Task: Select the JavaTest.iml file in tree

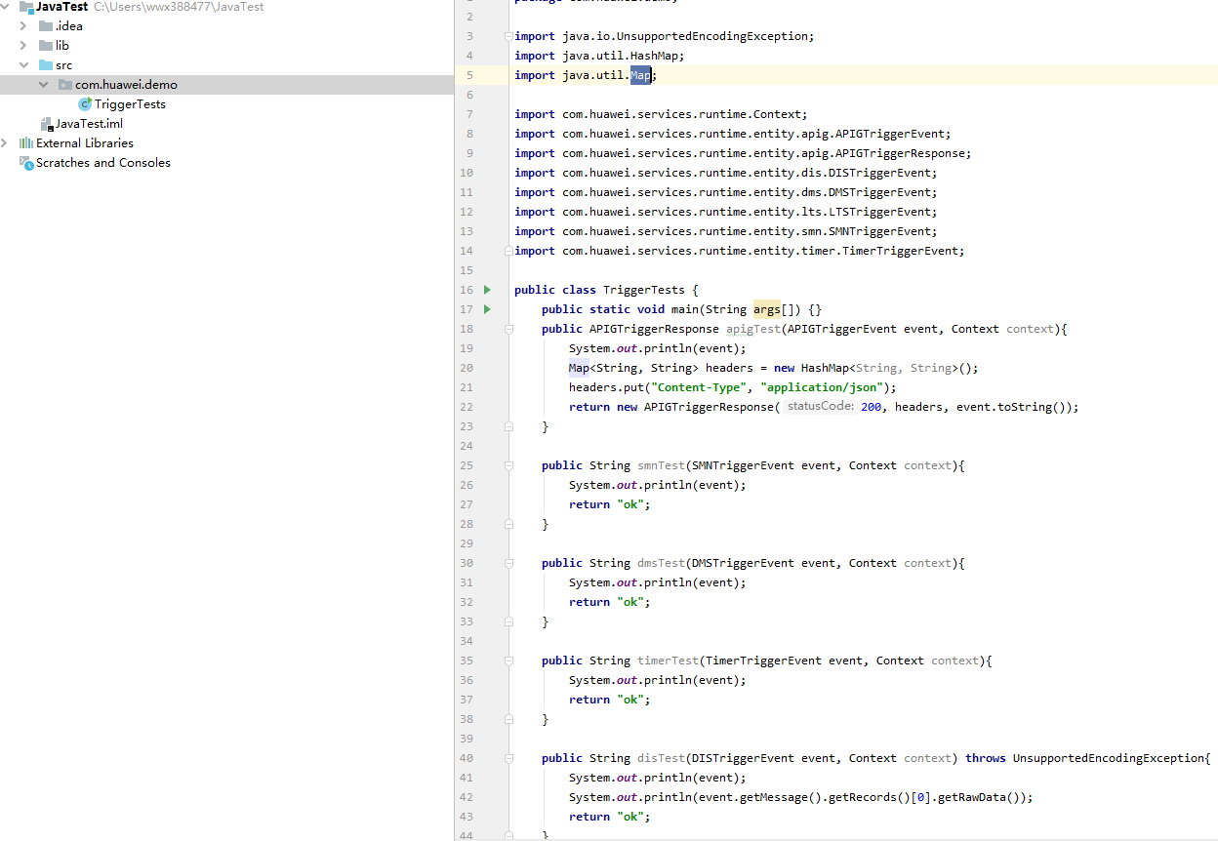Action: (x=89, y=124)
